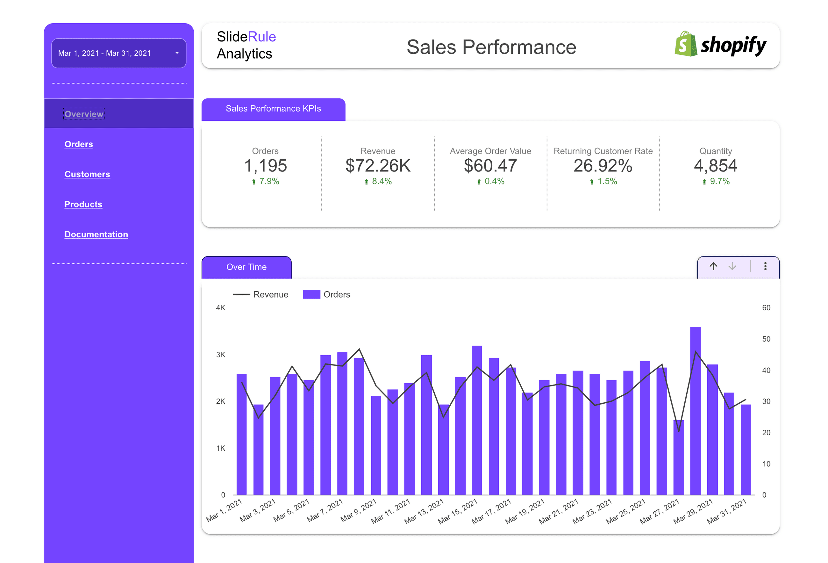Click the Mar 9, 2021 axis label
This screenshot has width=828, height=563.
(x=359, y=510)
